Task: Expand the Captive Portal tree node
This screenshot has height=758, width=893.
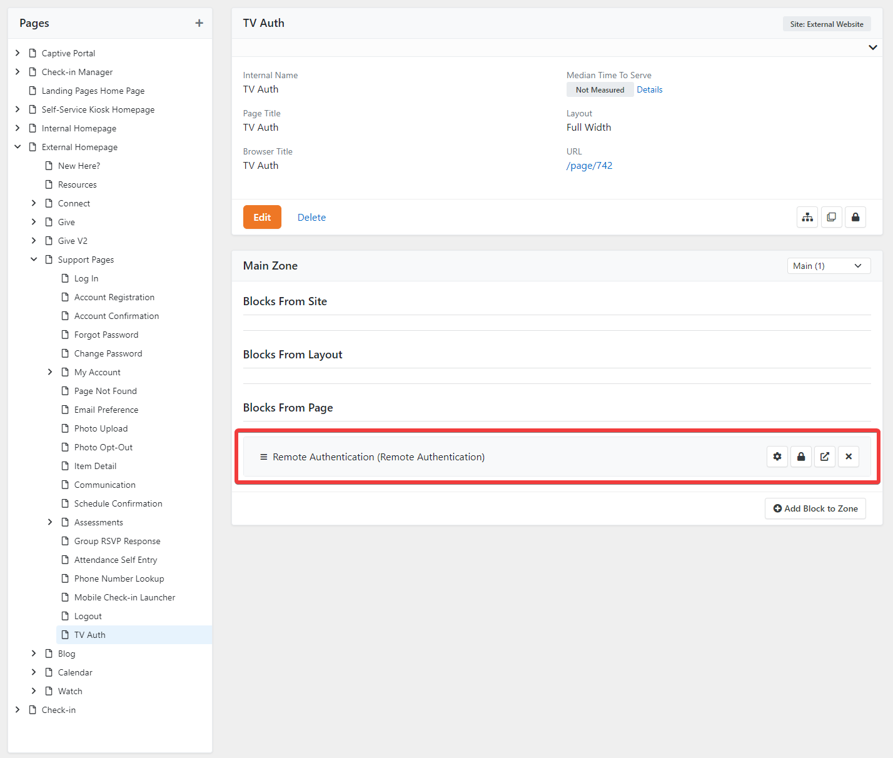Action: coord(18,53)
